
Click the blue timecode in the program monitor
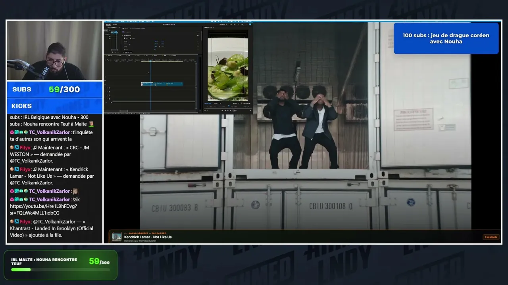(x=207, y=103)
